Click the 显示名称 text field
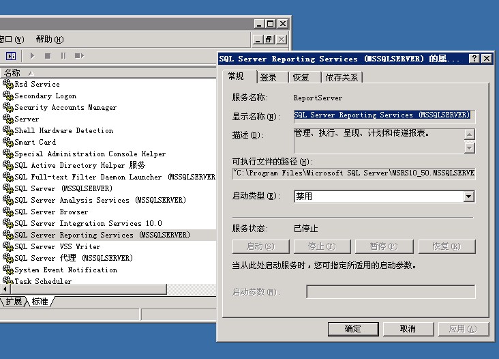The height and width of the screenshot is (359, 499). pyautogui.click(x=384, y=116)
